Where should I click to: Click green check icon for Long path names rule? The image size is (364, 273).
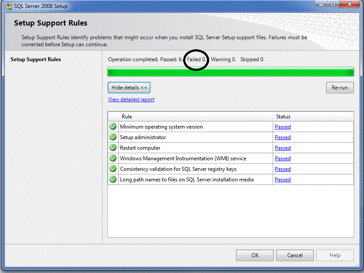(113, 179)
